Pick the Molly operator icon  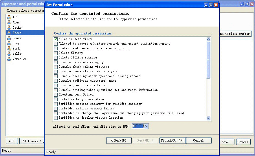pyautogui.click(x=9, y=54)
